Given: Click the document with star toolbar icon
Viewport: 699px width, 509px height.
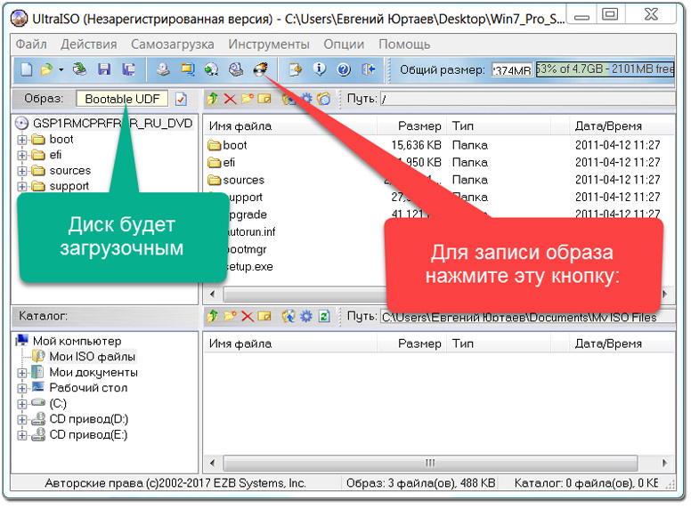Looking at the screenshot, I should (296, 70).
